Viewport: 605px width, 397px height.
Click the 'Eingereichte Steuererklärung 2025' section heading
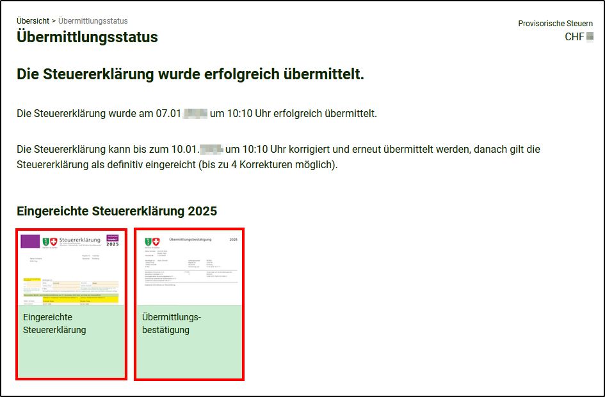coord(117,211)
